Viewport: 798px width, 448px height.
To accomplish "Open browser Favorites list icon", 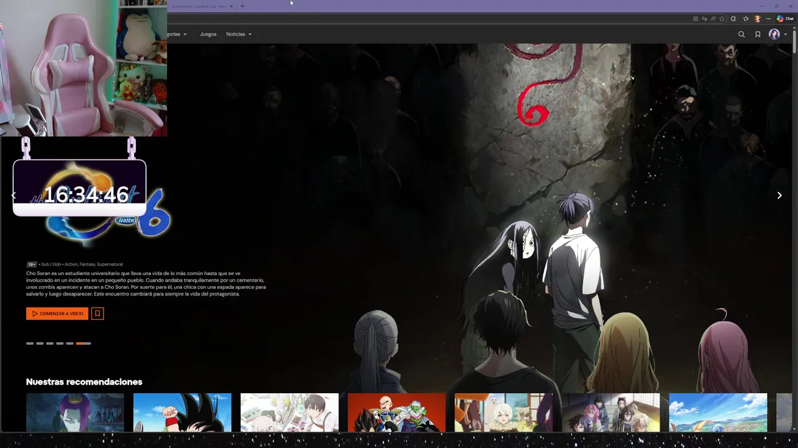I will (746, 19).
